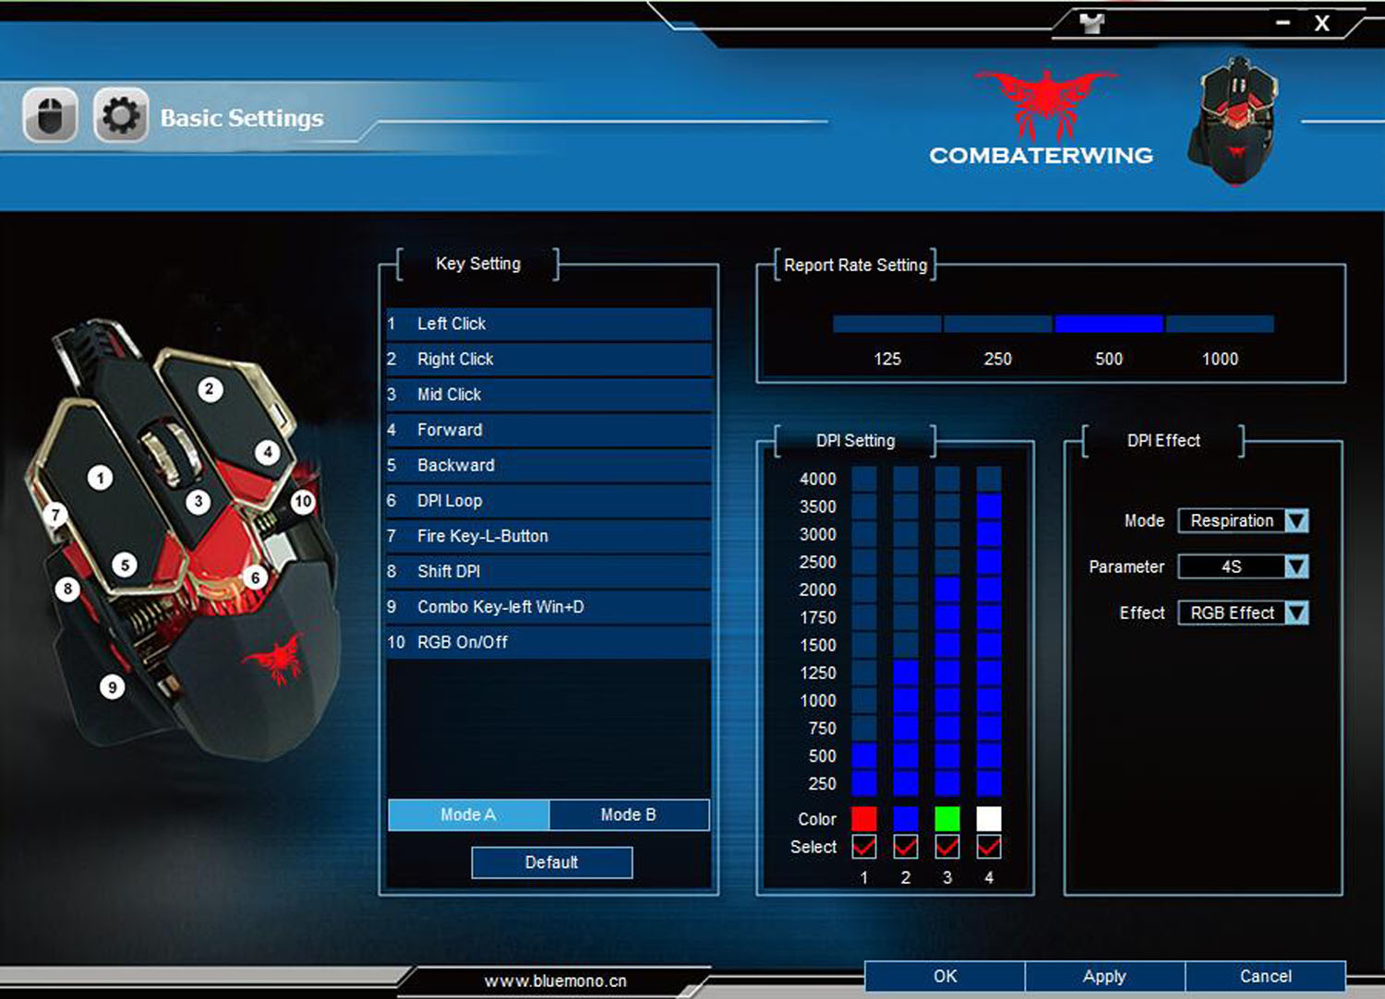
Task: Pick the red color swatch for DPI 1
Action: (864, 818)
